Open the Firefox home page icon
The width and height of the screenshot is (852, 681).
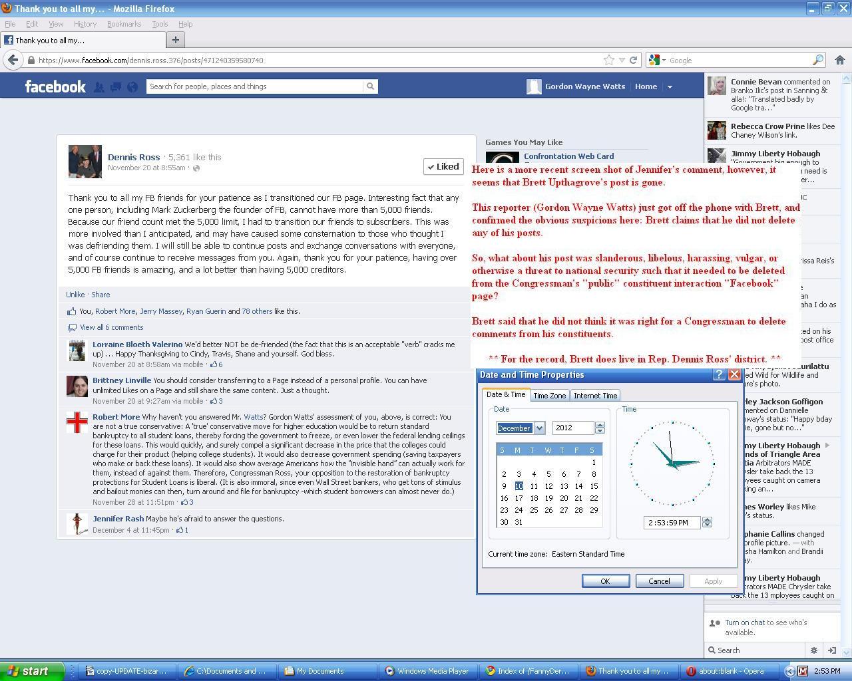840,60
